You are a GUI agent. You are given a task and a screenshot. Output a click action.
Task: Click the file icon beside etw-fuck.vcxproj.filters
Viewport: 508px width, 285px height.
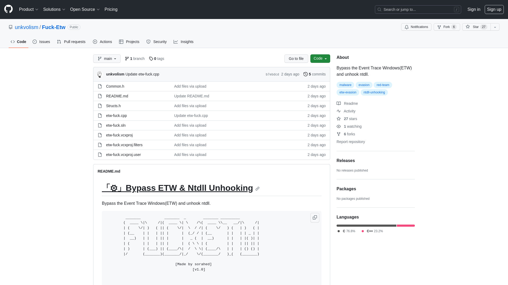pyautogui.click(x=100, y=145)
